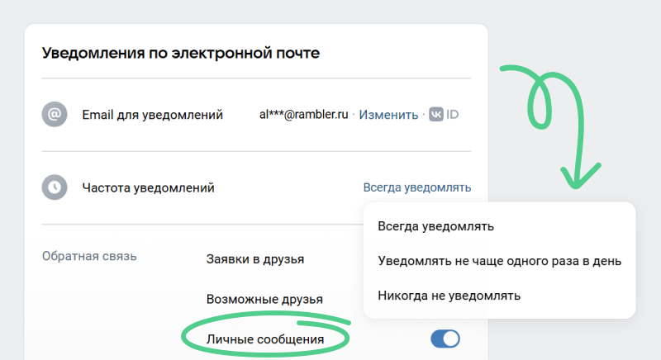Image resolution: width=661 pixels, height=360 pixels.
Task: Click the Email для уведомлений label
Action: pos(152,115)
